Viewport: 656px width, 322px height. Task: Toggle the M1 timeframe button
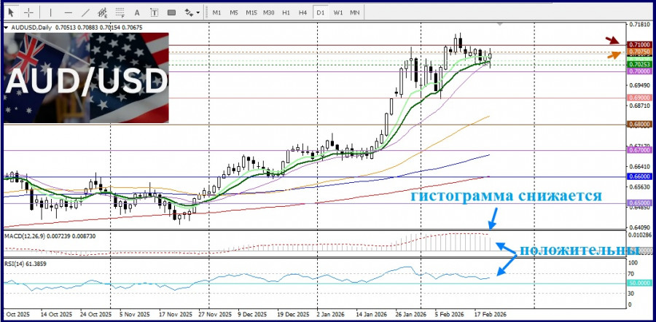pyautogui.click(x=216, y=12)
